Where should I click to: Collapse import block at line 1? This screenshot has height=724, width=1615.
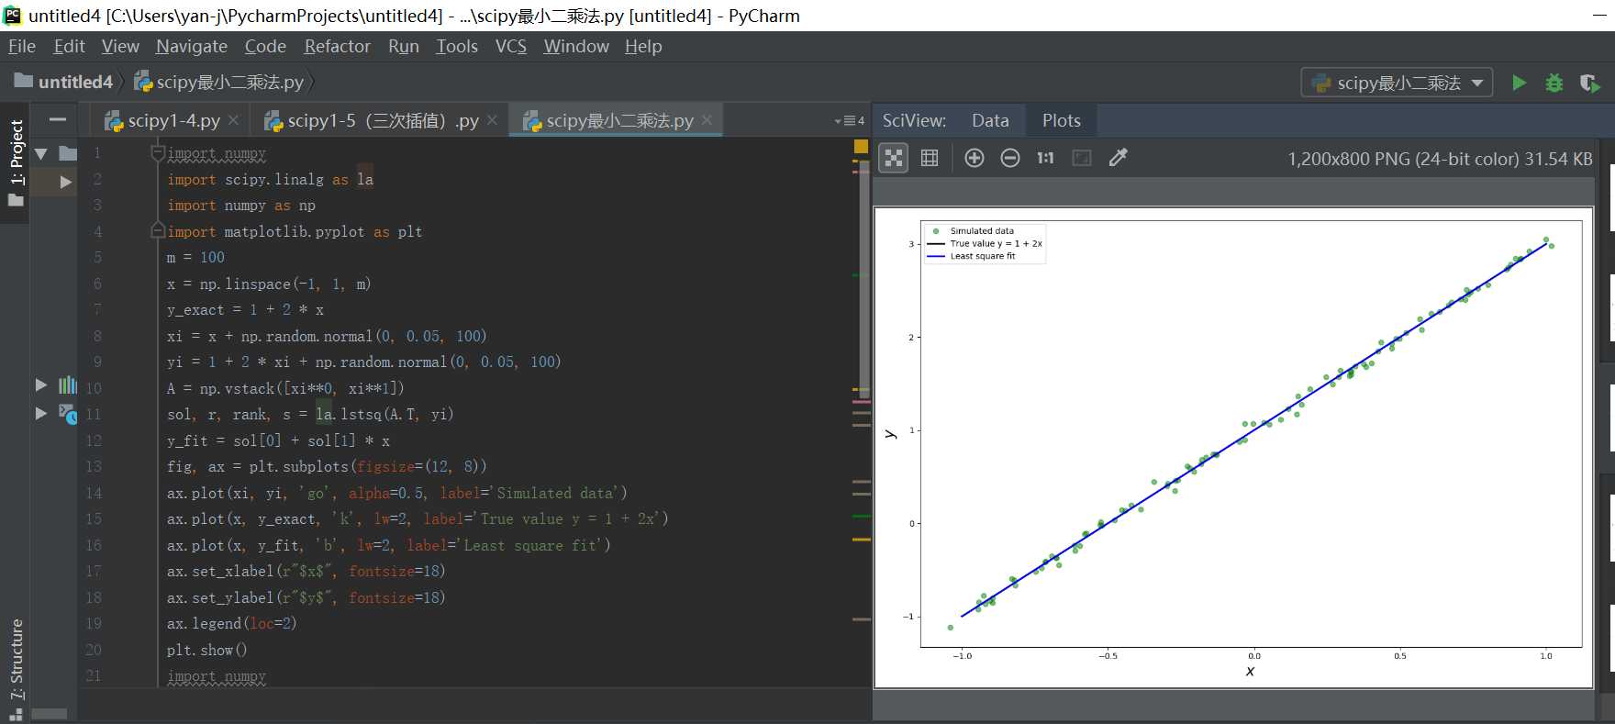tap(158, 153)
